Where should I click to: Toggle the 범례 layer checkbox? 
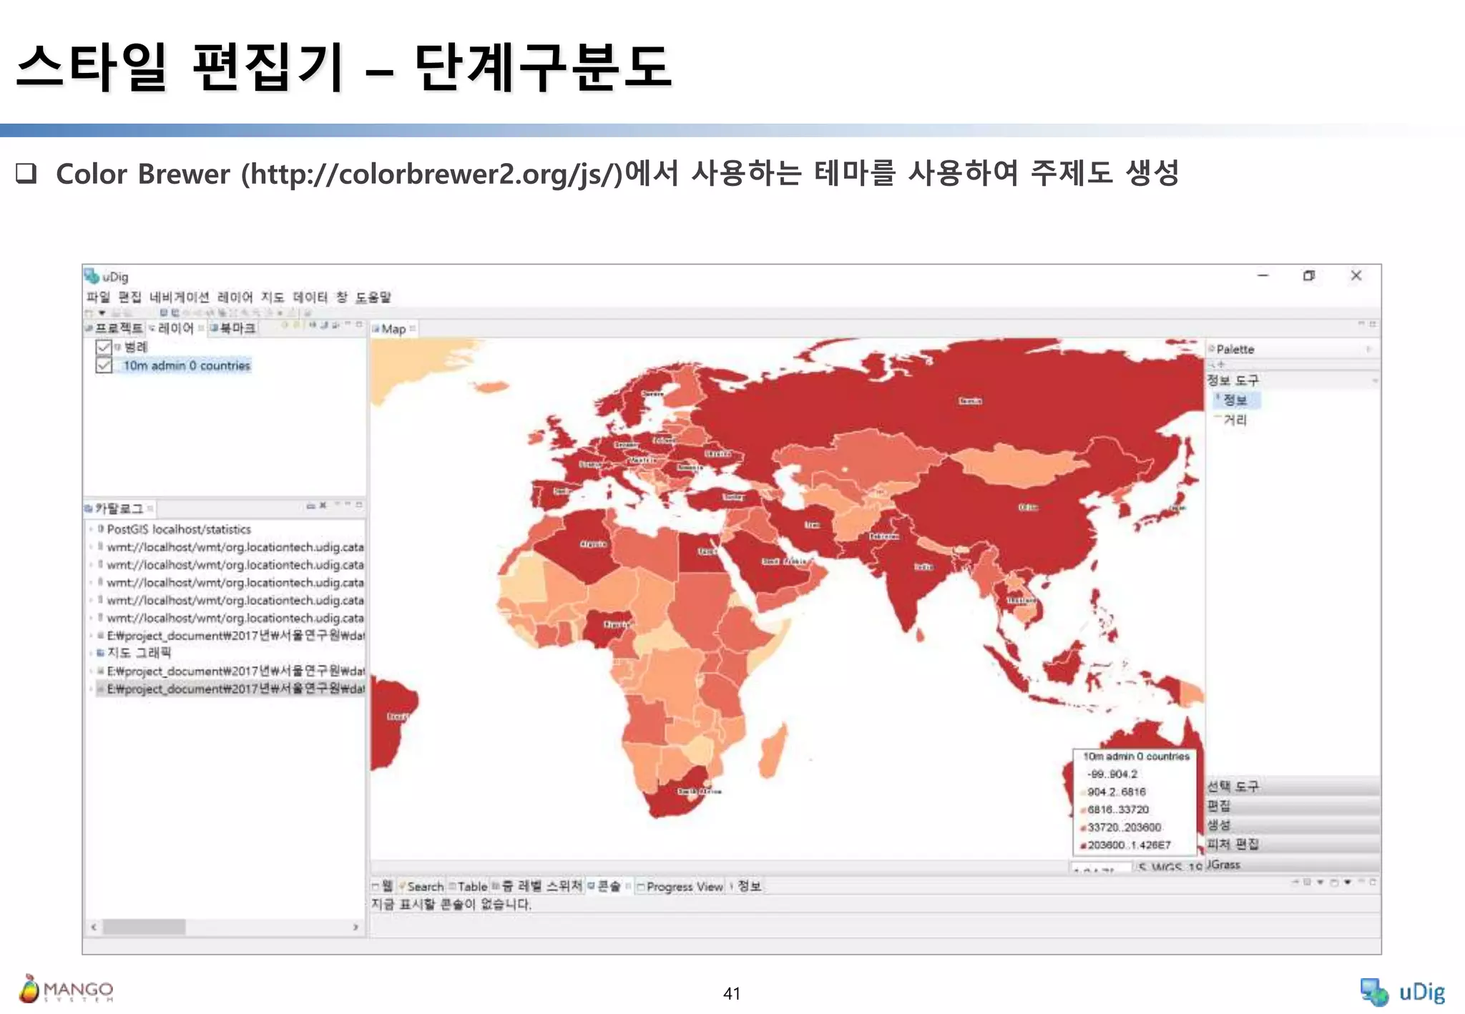click(104, 347)
